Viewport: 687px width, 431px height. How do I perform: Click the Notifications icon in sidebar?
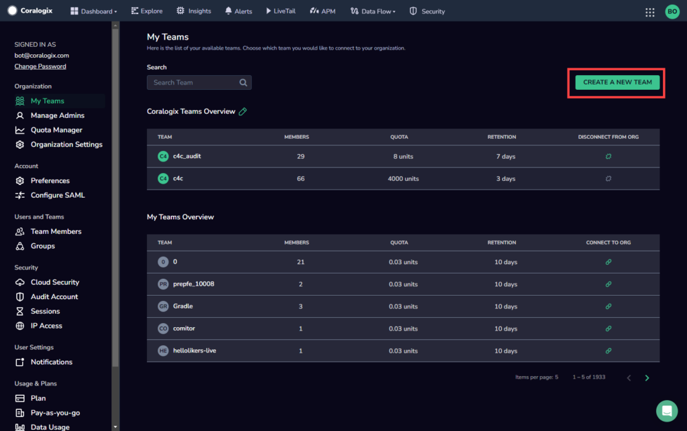point(19,362)
